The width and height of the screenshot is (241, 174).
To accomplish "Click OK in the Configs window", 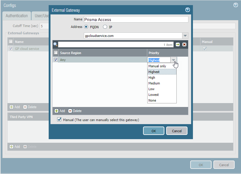I will [x=201, y=165].
